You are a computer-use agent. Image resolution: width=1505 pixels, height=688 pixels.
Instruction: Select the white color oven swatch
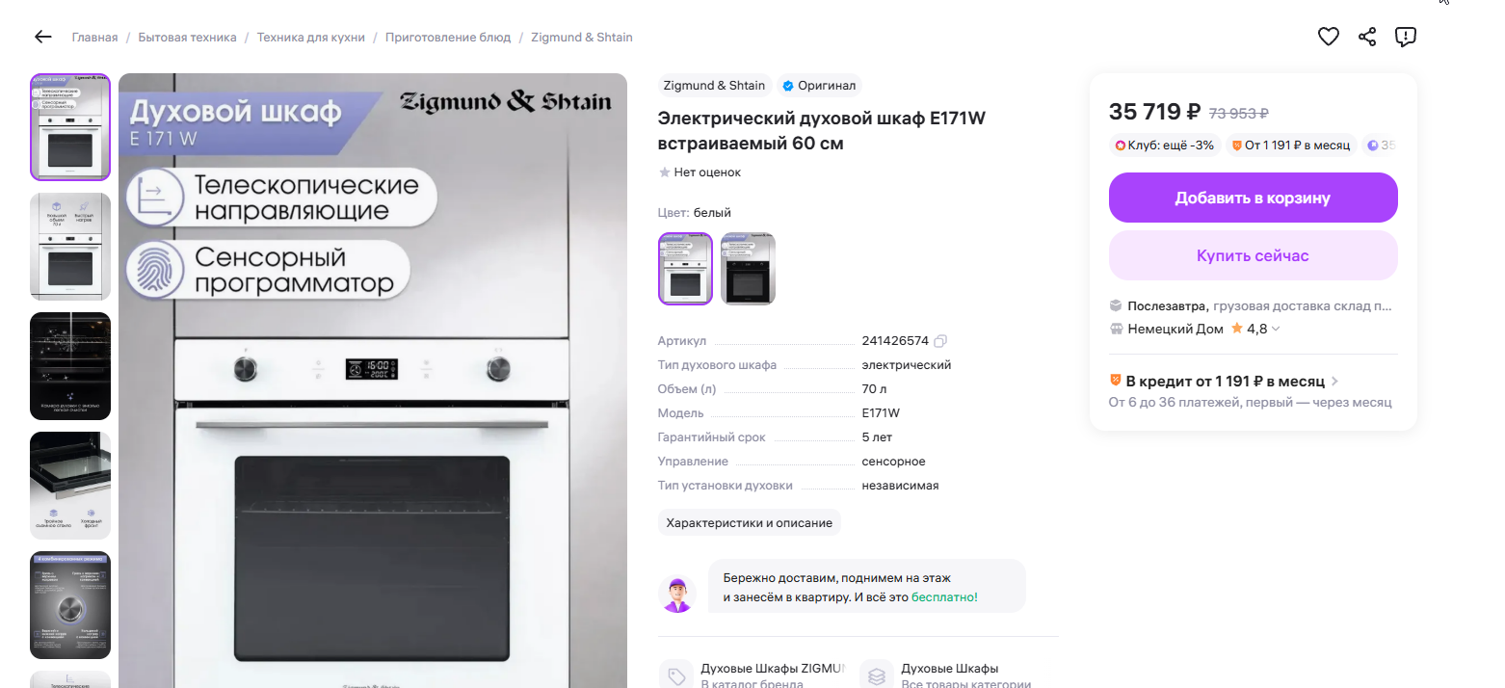pos(685,269)
